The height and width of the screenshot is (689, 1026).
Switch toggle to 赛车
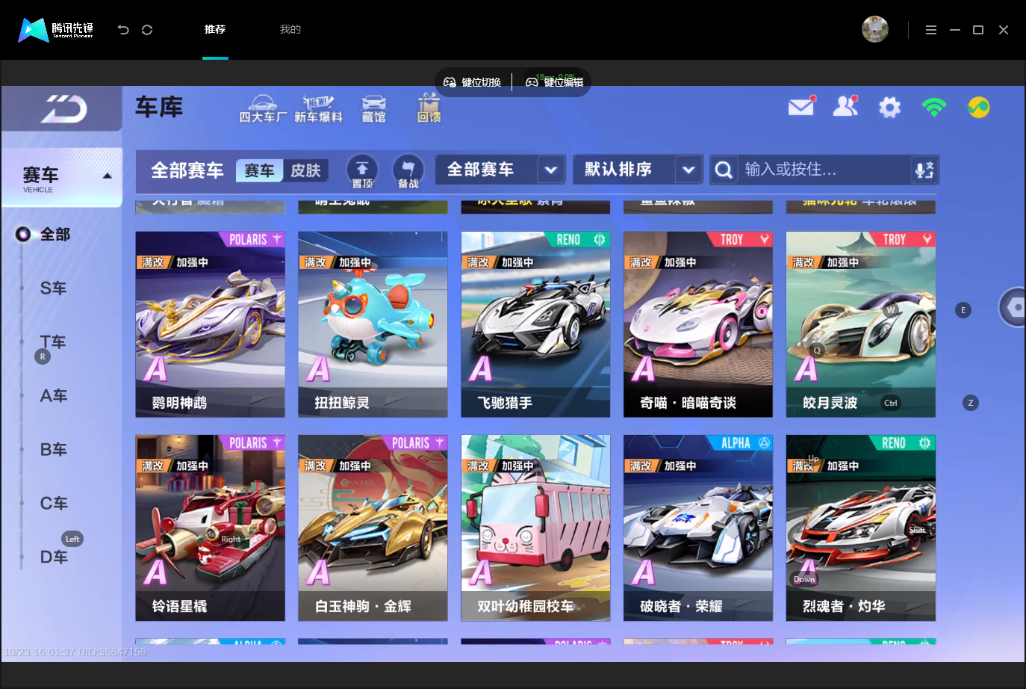click(259, 170)
